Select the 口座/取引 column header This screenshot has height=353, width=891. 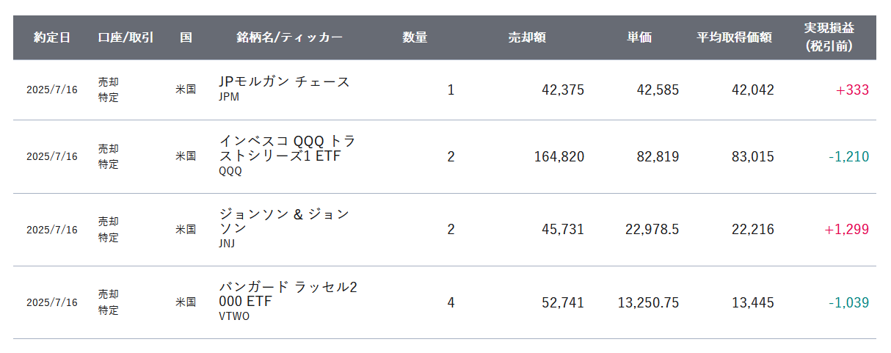coord(126,37)
